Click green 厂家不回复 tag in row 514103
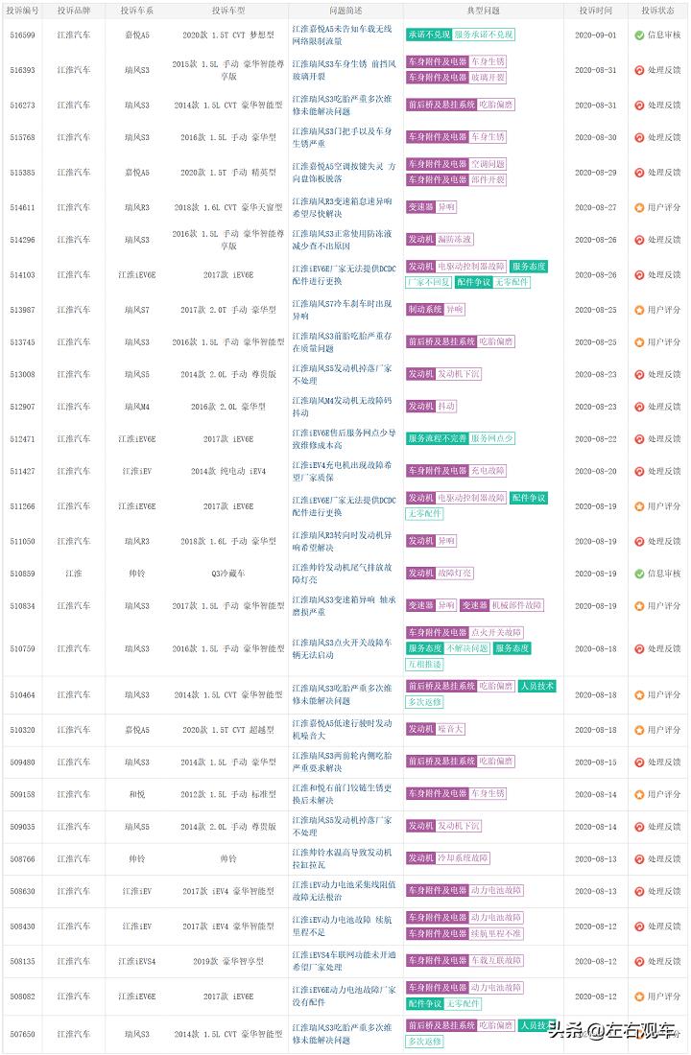The width and height of the screenshot is (691, 1055). click(x=428, y=282)
